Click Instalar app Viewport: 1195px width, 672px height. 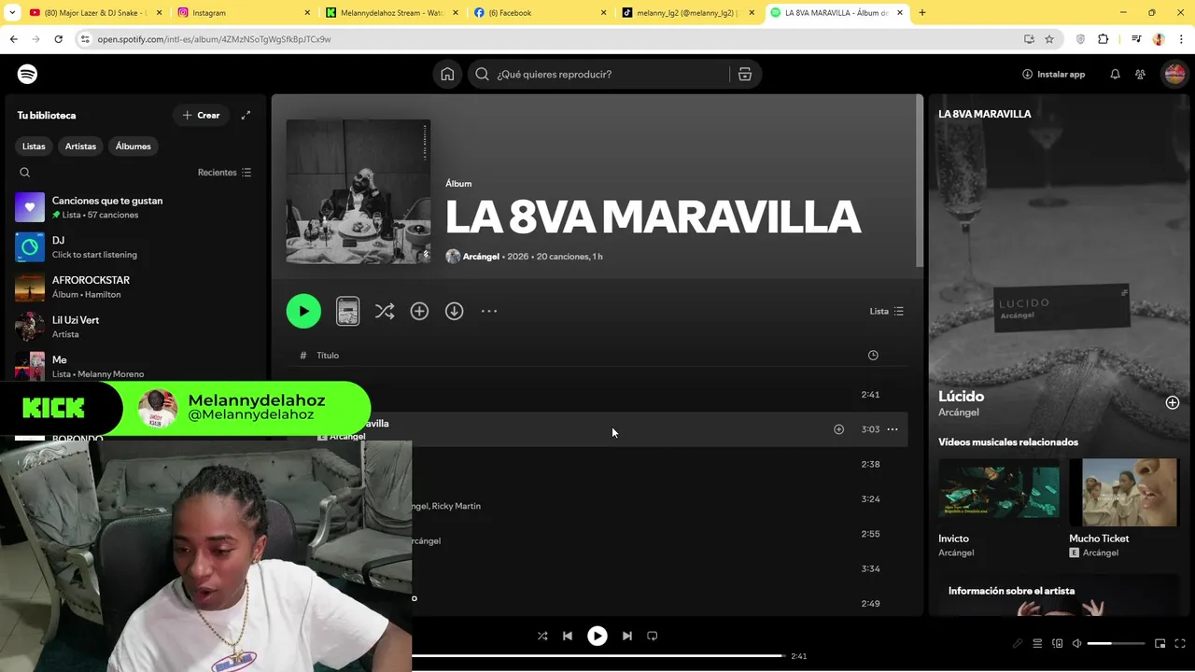pyautogui.click(x=1053, y=74)
